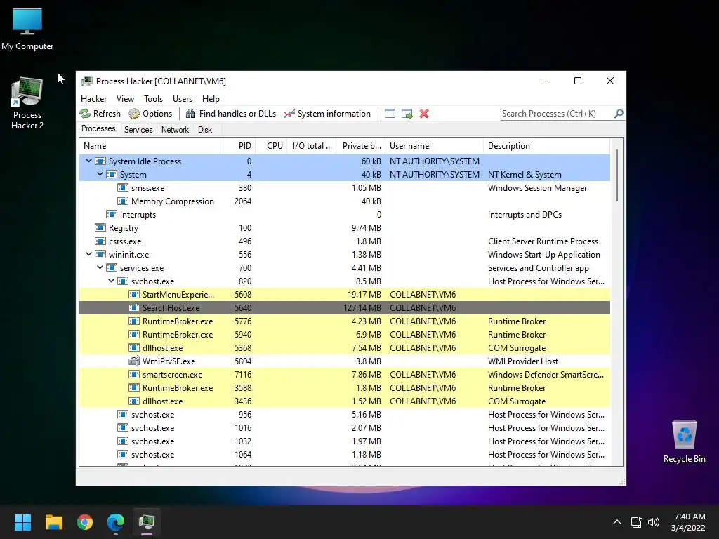Collapse the svchost.exe 820 tree node

(112, 281)
